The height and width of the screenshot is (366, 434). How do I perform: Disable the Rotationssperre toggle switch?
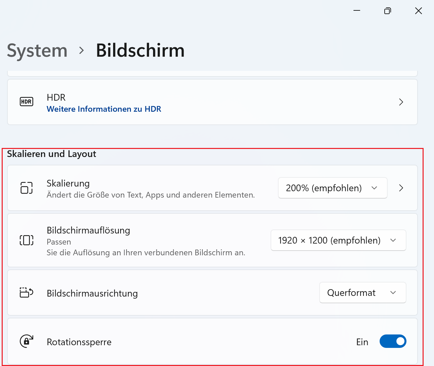pyautogui.click(x=393, y=341)
